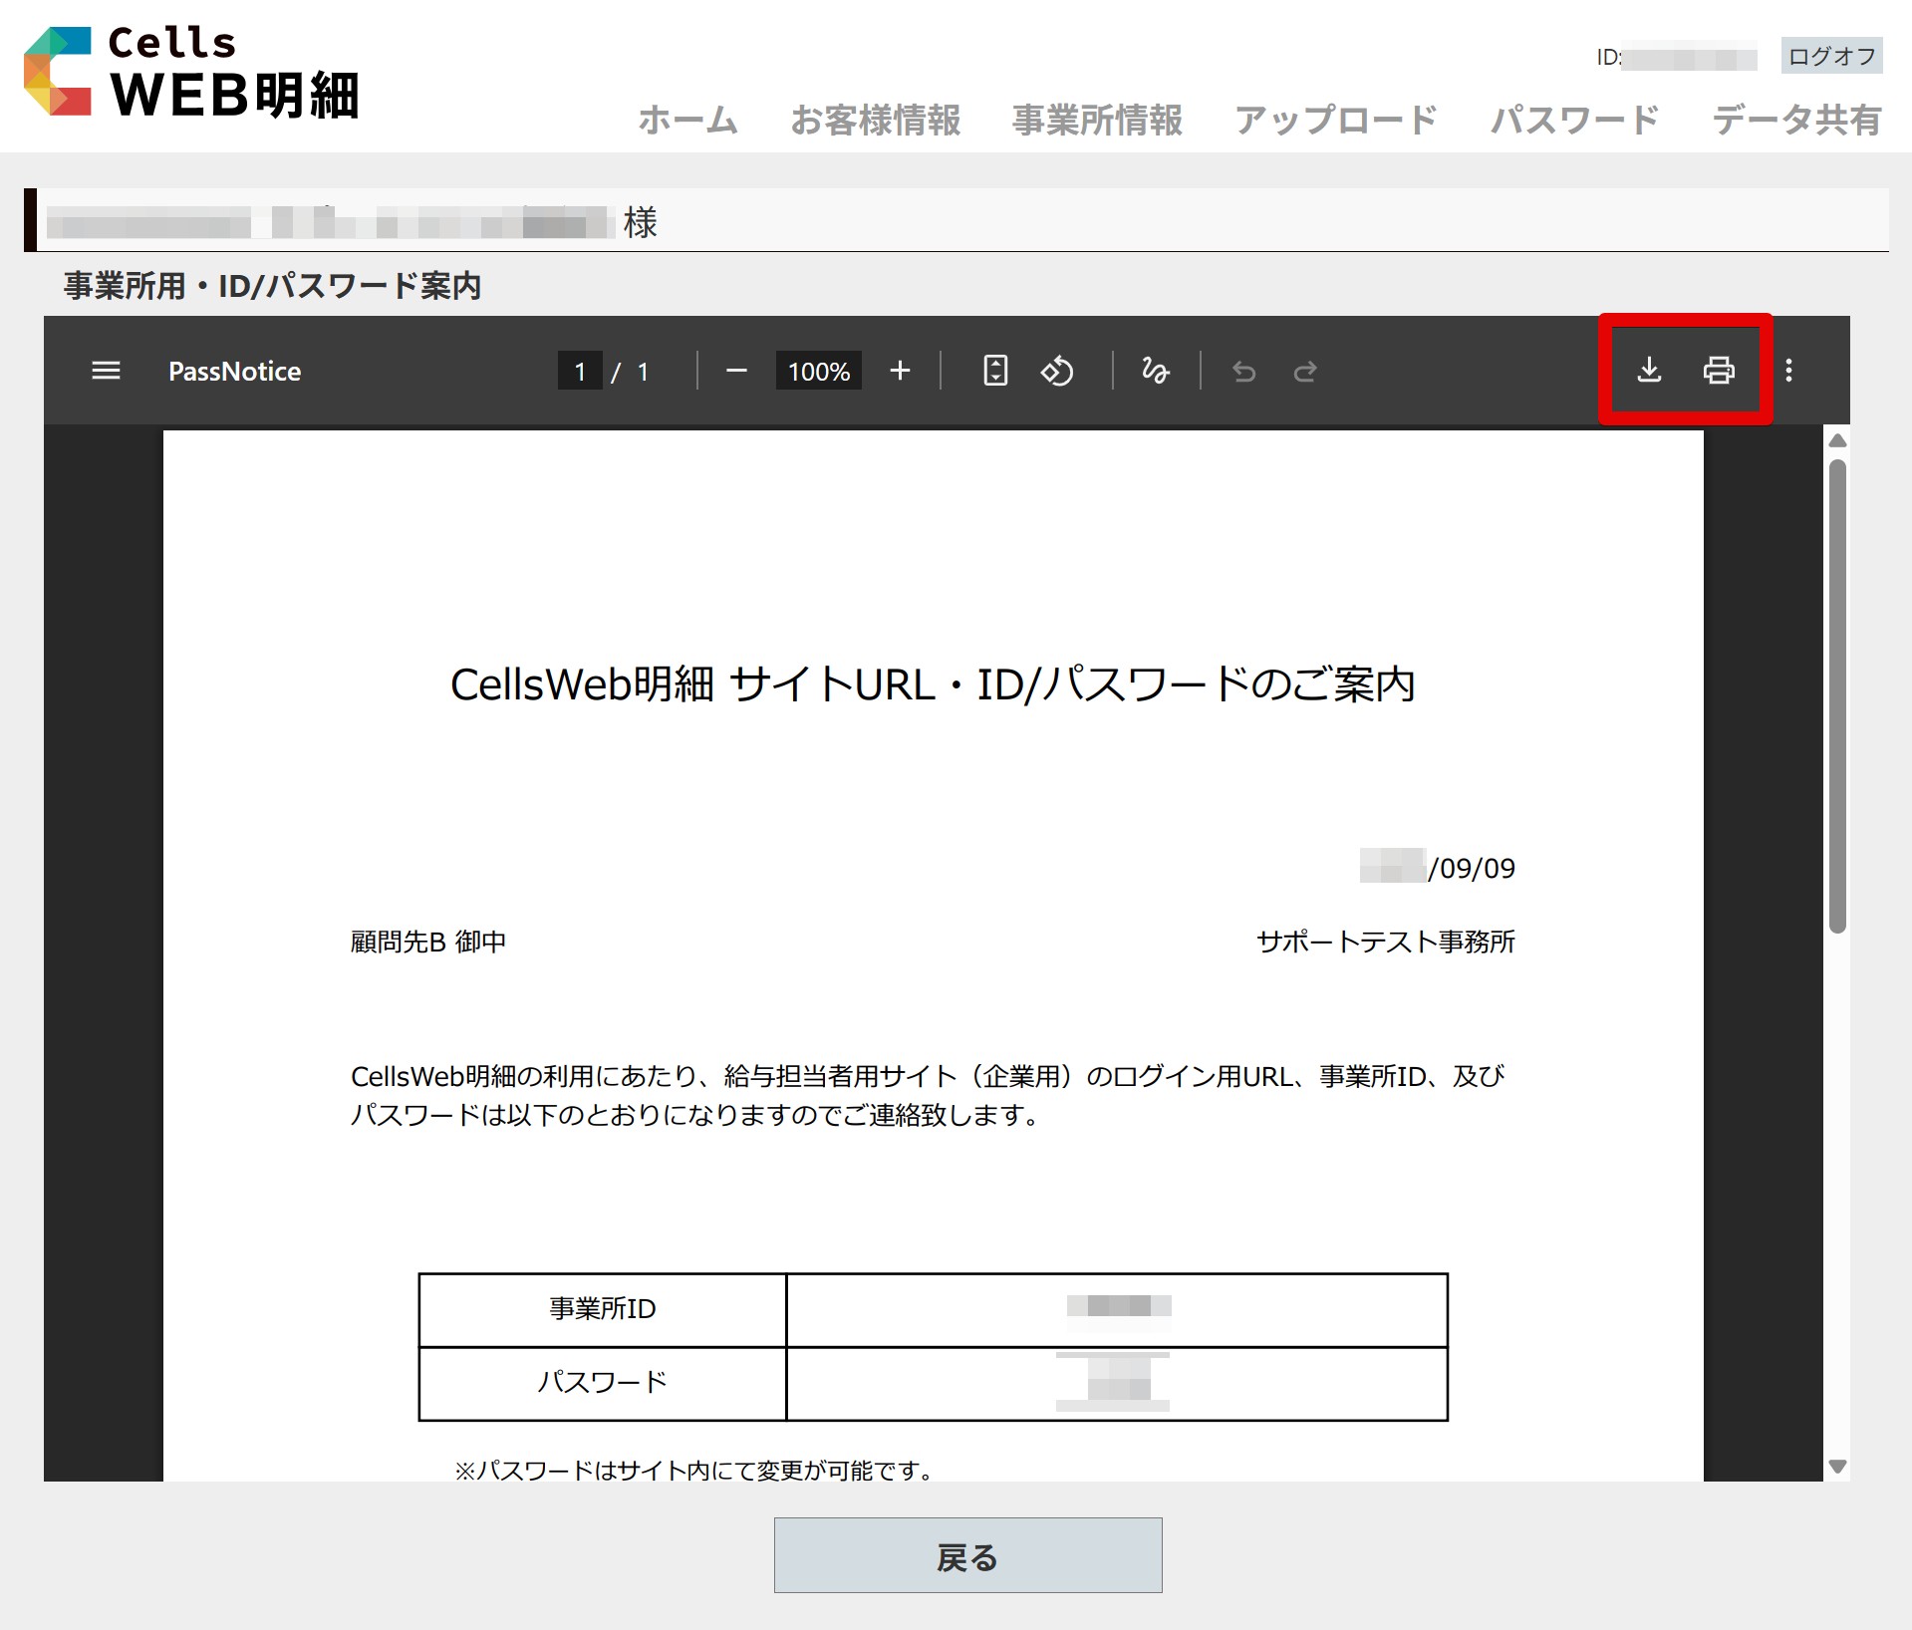Open the お客様情報 menu item
This screenshot has width=1912, height=1630.
875,120
